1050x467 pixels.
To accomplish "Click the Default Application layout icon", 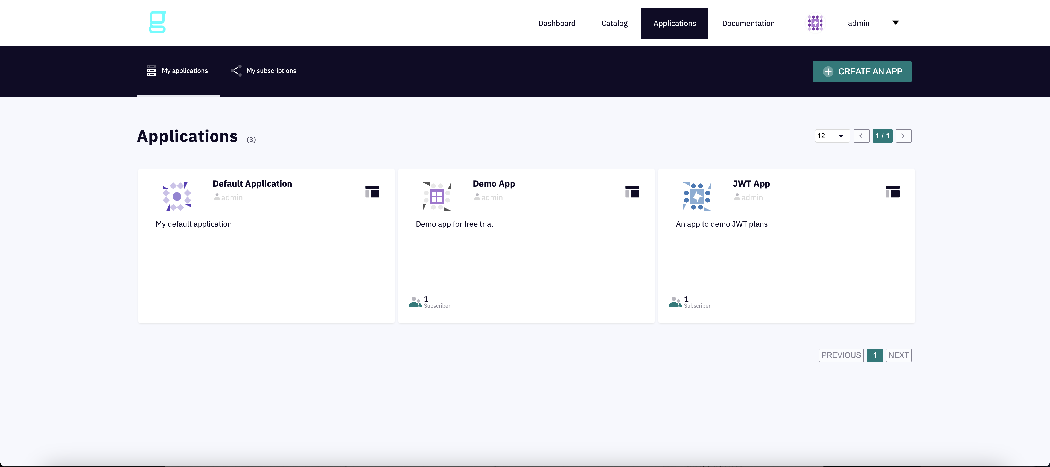I will (372, 191).
